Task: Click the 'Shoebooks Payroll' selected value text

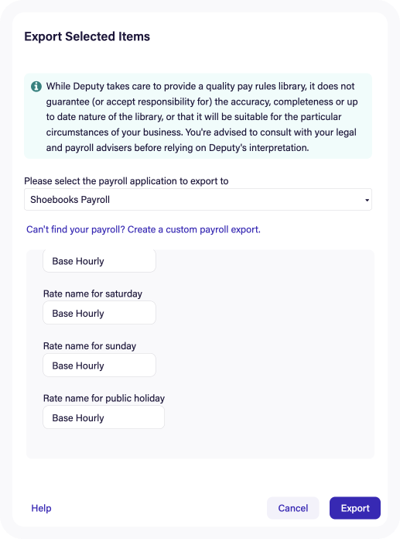Action: pos(70,200)
